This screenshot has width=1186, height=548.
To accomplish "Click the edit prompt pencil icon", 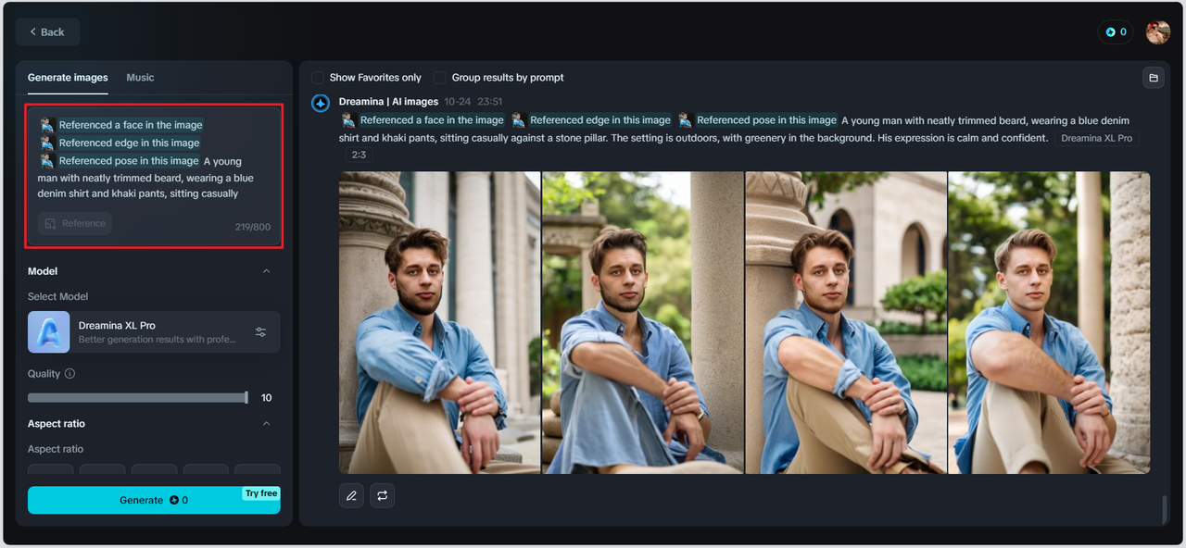I will [x=351, y=496].
